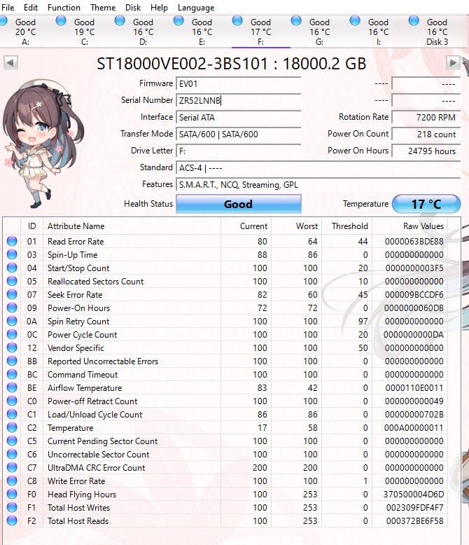The image size is (469, 545).
Task: Click the Serial Number field
Action: [x=238, y=100]
